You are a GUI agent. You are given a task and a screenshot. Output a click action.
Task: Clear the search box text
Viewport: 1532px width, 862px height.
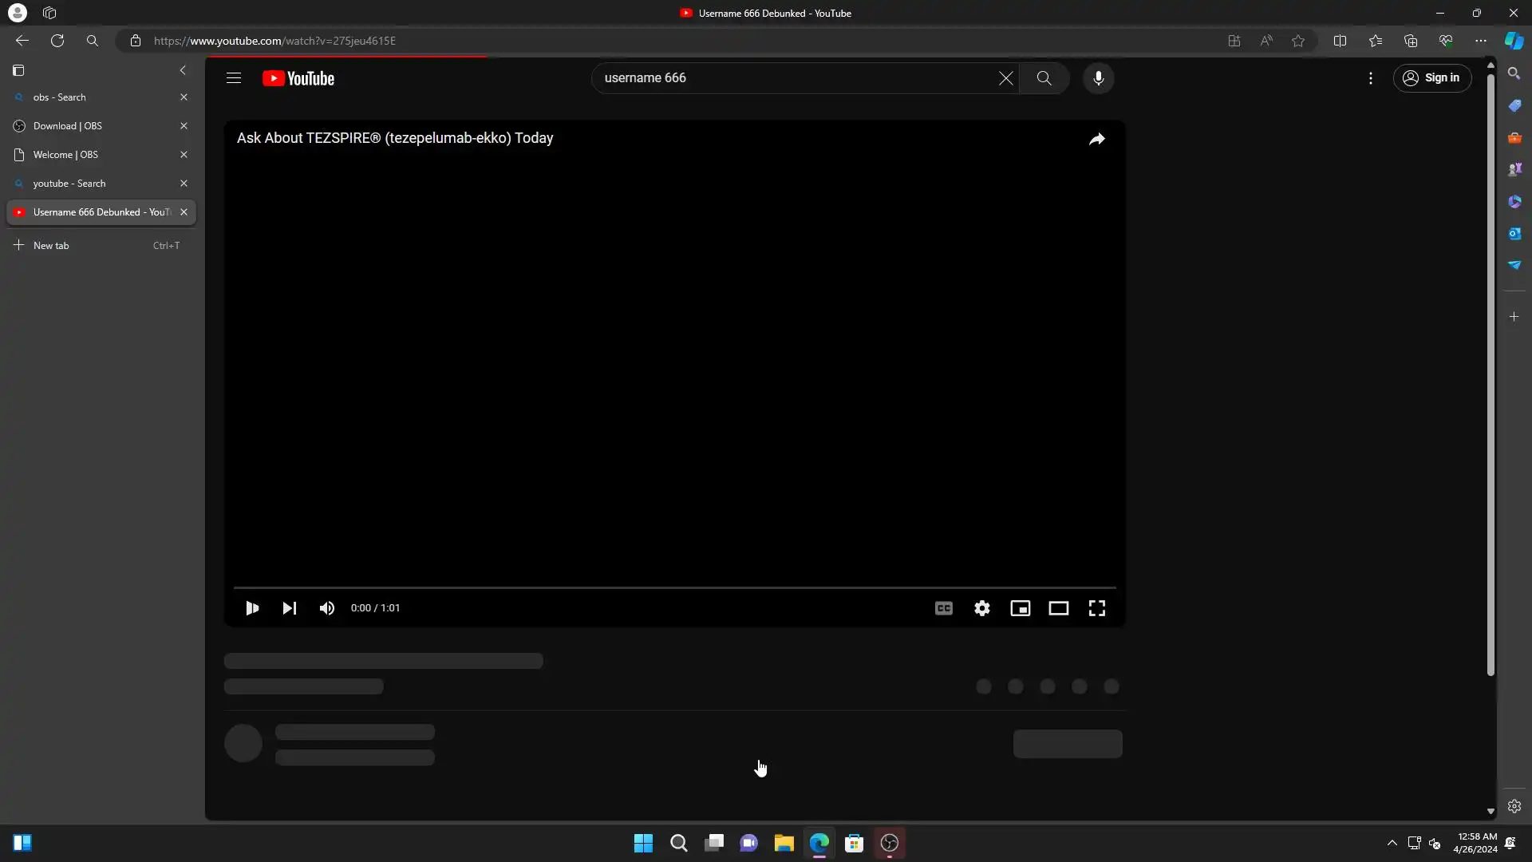pyautogui.click(x=1005, y=78)
